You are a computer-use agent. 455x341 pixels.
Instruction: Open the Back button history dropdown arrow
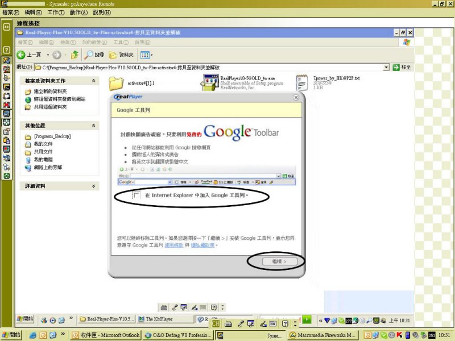[x=48, y=55]
